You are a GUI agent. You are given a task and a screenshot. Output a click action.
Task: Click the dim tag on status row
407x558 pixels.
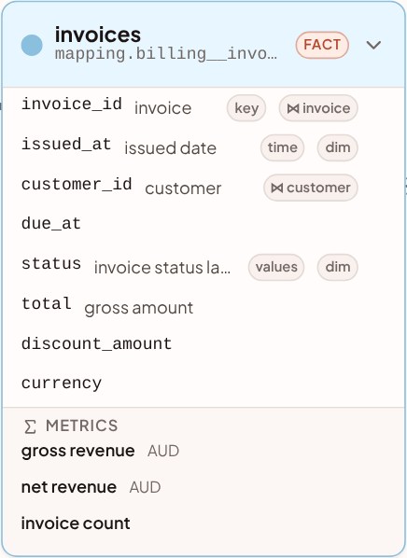click(x=338, y=267)
